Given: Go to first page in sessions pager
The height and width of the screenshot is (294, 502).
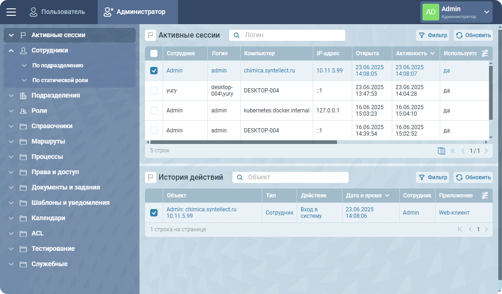Looking at the screenshot, I should point(453,151).
